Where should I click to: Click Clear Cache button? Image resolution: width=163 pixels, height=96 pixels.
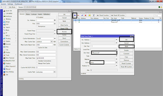click(64, 25)
